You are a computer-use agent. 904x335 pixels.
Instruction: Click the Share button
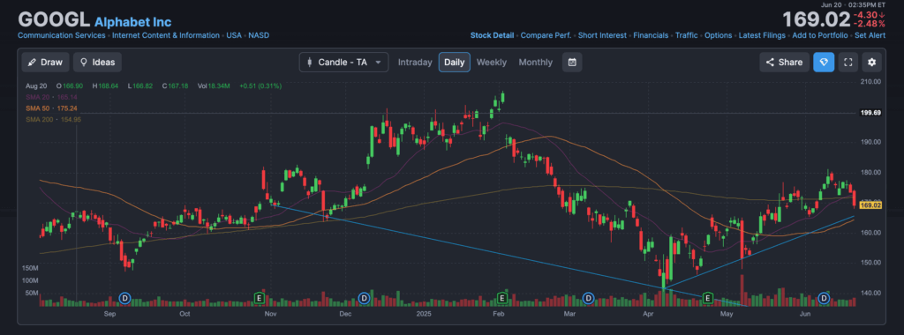tap(784, 63)
